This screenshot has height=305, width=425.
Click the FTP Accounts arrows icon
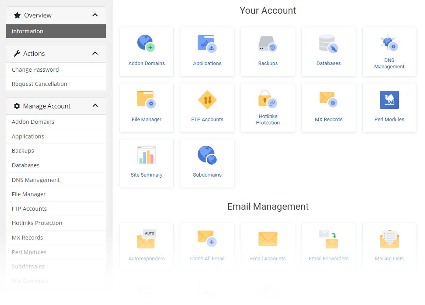(207, 100)
